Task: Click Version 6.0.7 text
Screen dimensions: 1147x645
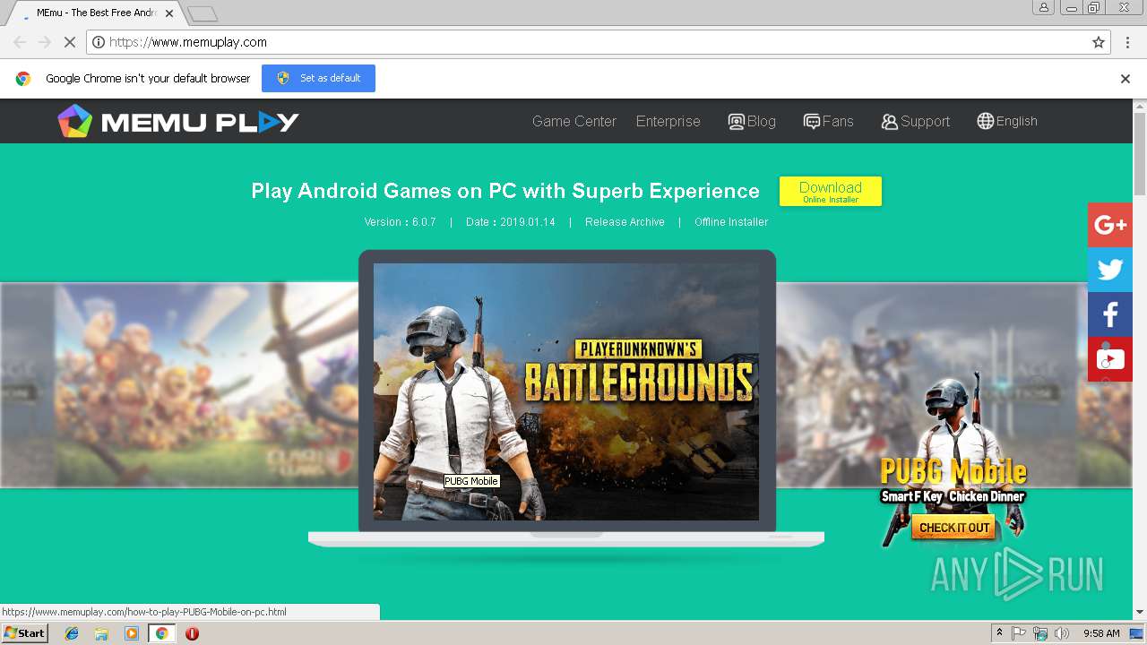Action: point(400,222)
